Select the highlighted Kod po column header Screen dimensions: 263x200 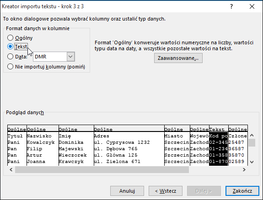tap(219, 136)
